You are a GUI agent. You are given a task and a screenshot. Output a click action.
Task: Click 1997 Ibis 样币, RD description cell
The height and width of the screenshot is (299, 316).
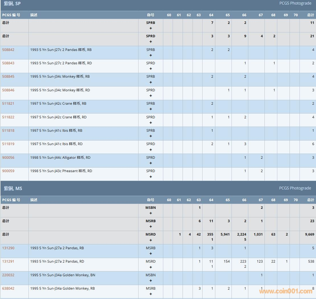(x=56, y=144)
